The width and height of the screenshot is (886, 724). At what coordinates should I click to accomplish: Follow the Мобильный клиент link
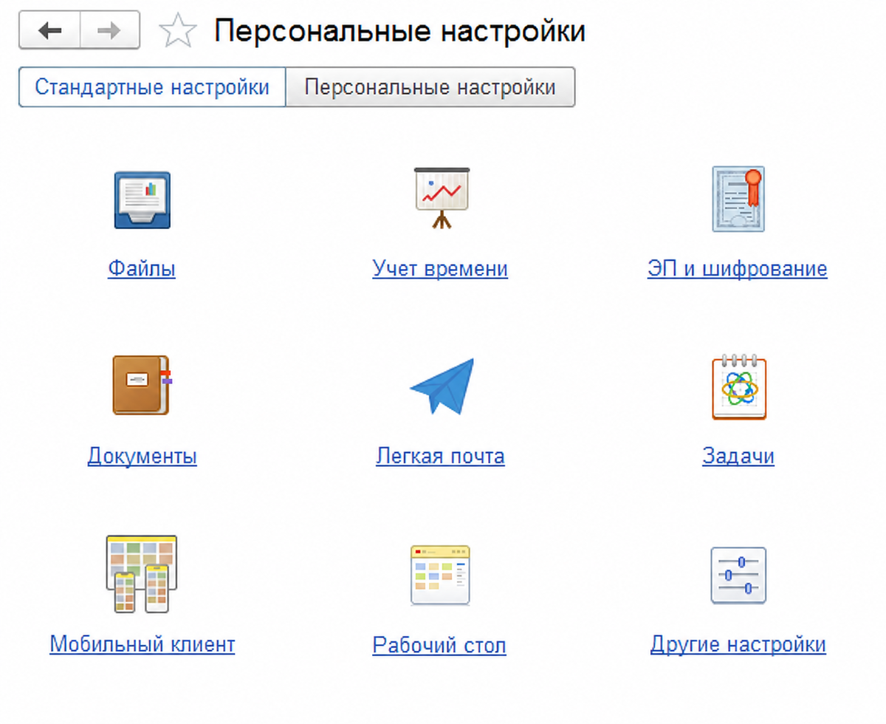(x=142, y=644)
